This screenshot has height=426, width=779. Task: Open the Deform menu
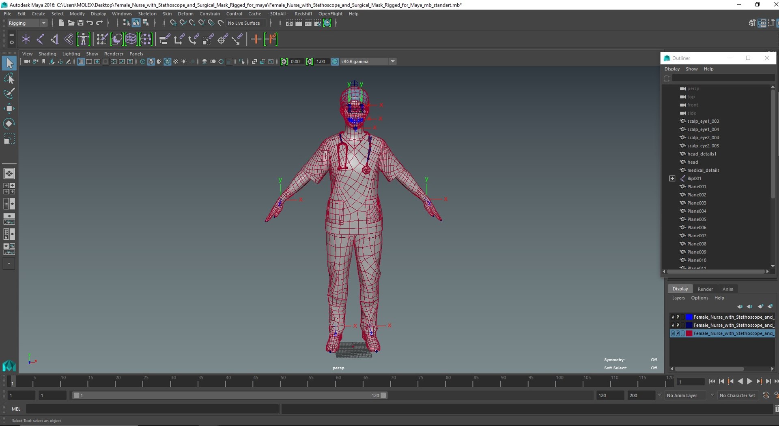click(x=185, y=14)
